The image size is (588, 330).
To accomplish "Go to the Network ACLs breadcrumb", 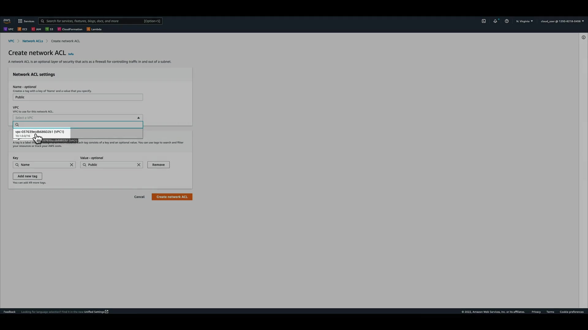I will pos(32,41).
